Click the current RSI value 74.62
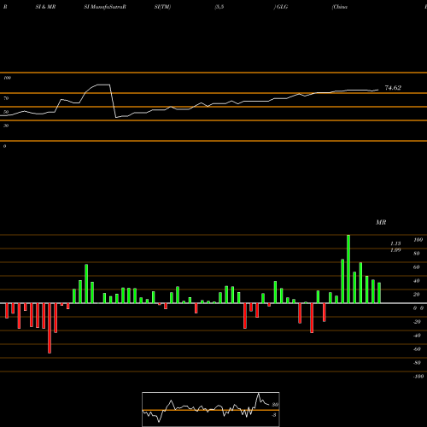 pos(393,88)
